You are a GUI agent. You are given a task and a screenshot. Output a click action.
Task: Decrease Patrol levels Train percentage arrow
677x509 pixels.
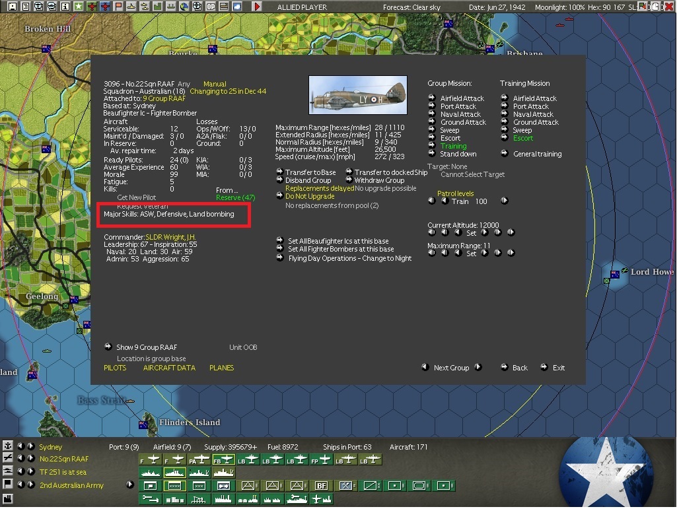445,200
